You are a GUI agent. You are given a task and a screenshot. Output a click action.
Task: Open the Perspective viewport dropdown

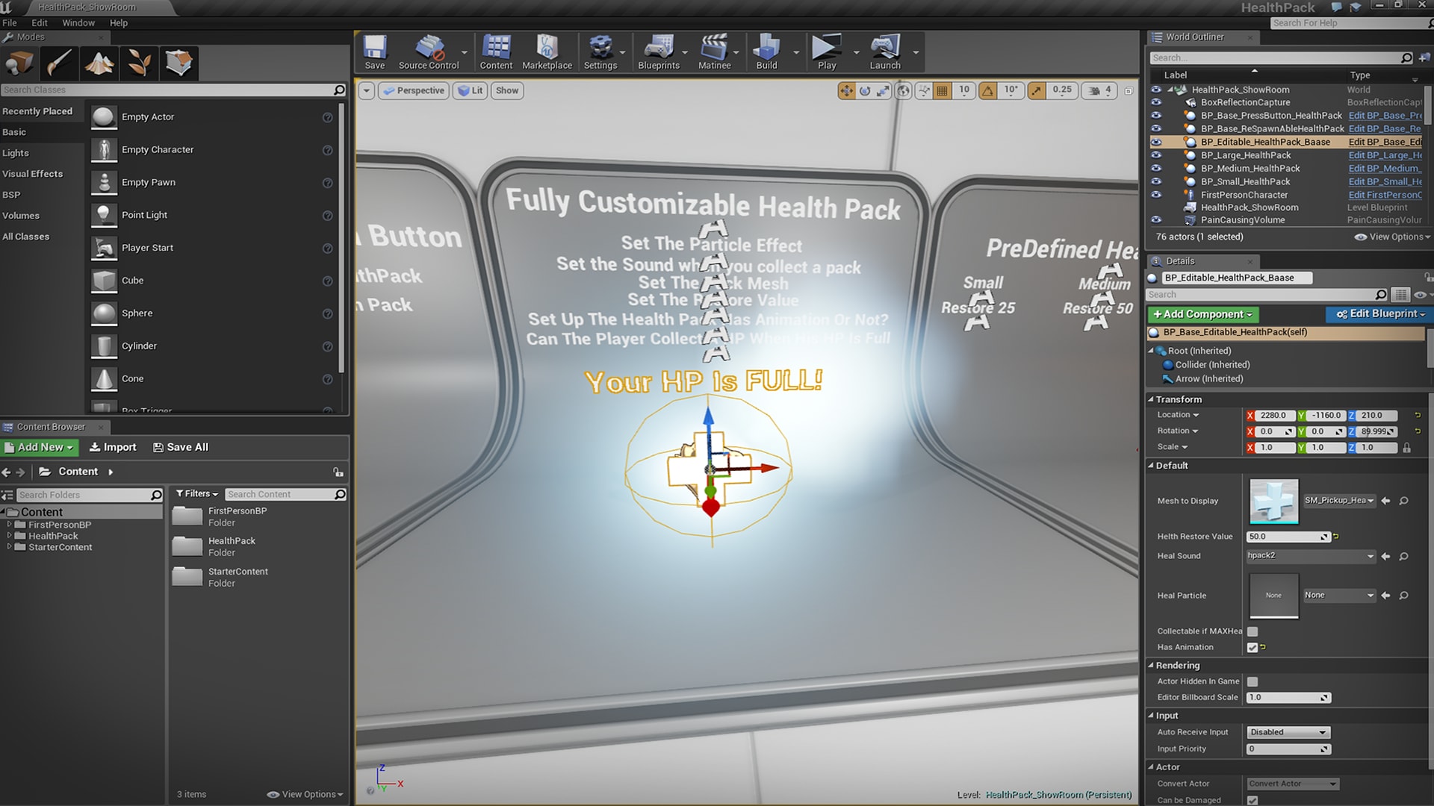(414, 90)
